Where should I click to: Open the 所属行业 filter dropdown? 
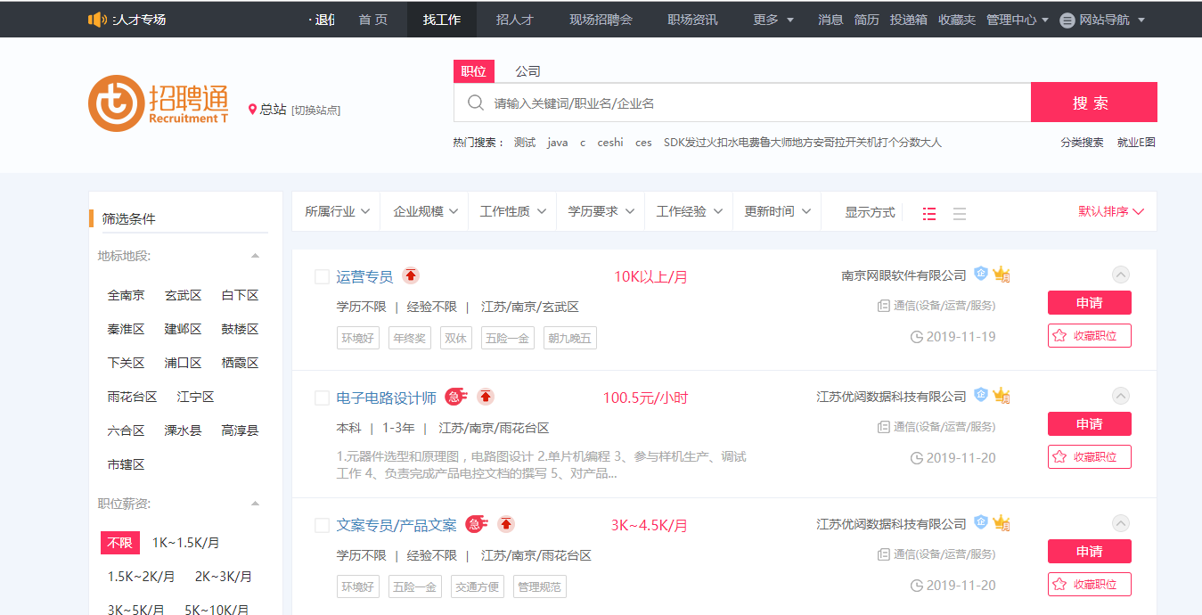click(337, 212)
